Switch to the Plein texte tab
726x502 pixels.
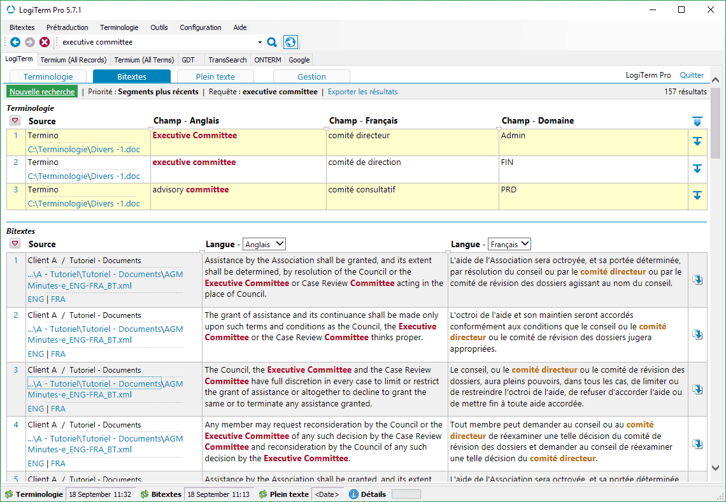point(215,76)
